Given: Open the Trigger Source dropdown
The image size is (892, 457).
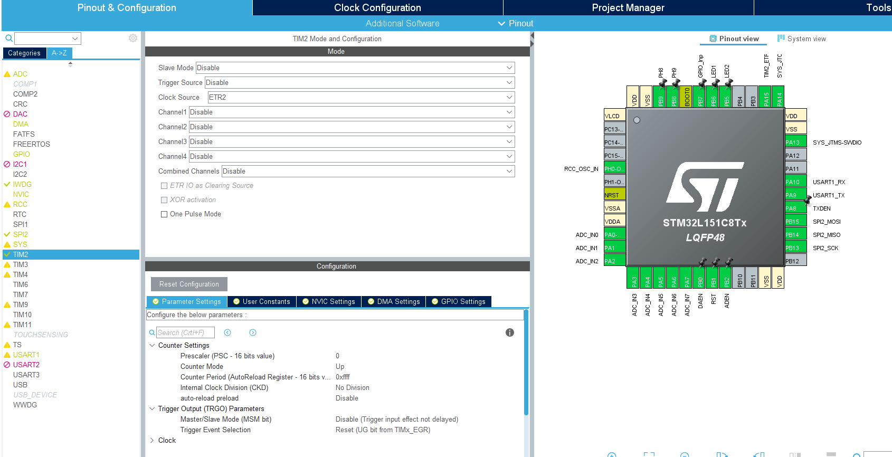Looking at the screenshot, I should [x=359, y=82].
